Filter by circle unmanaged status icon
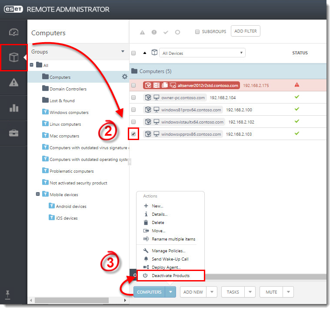Screen dimensions: 333x311 177,32
